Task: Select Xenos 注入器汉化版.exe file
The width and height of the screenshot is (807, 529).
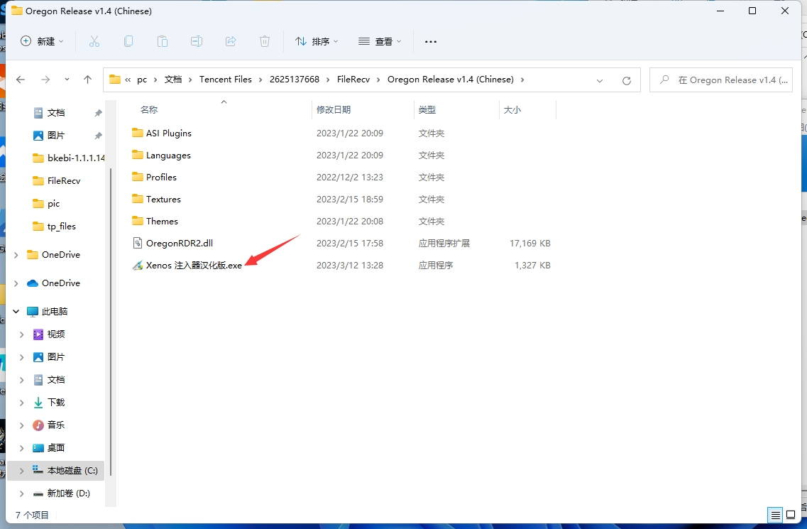Action: pyautogui.click(x=194, y=266)
